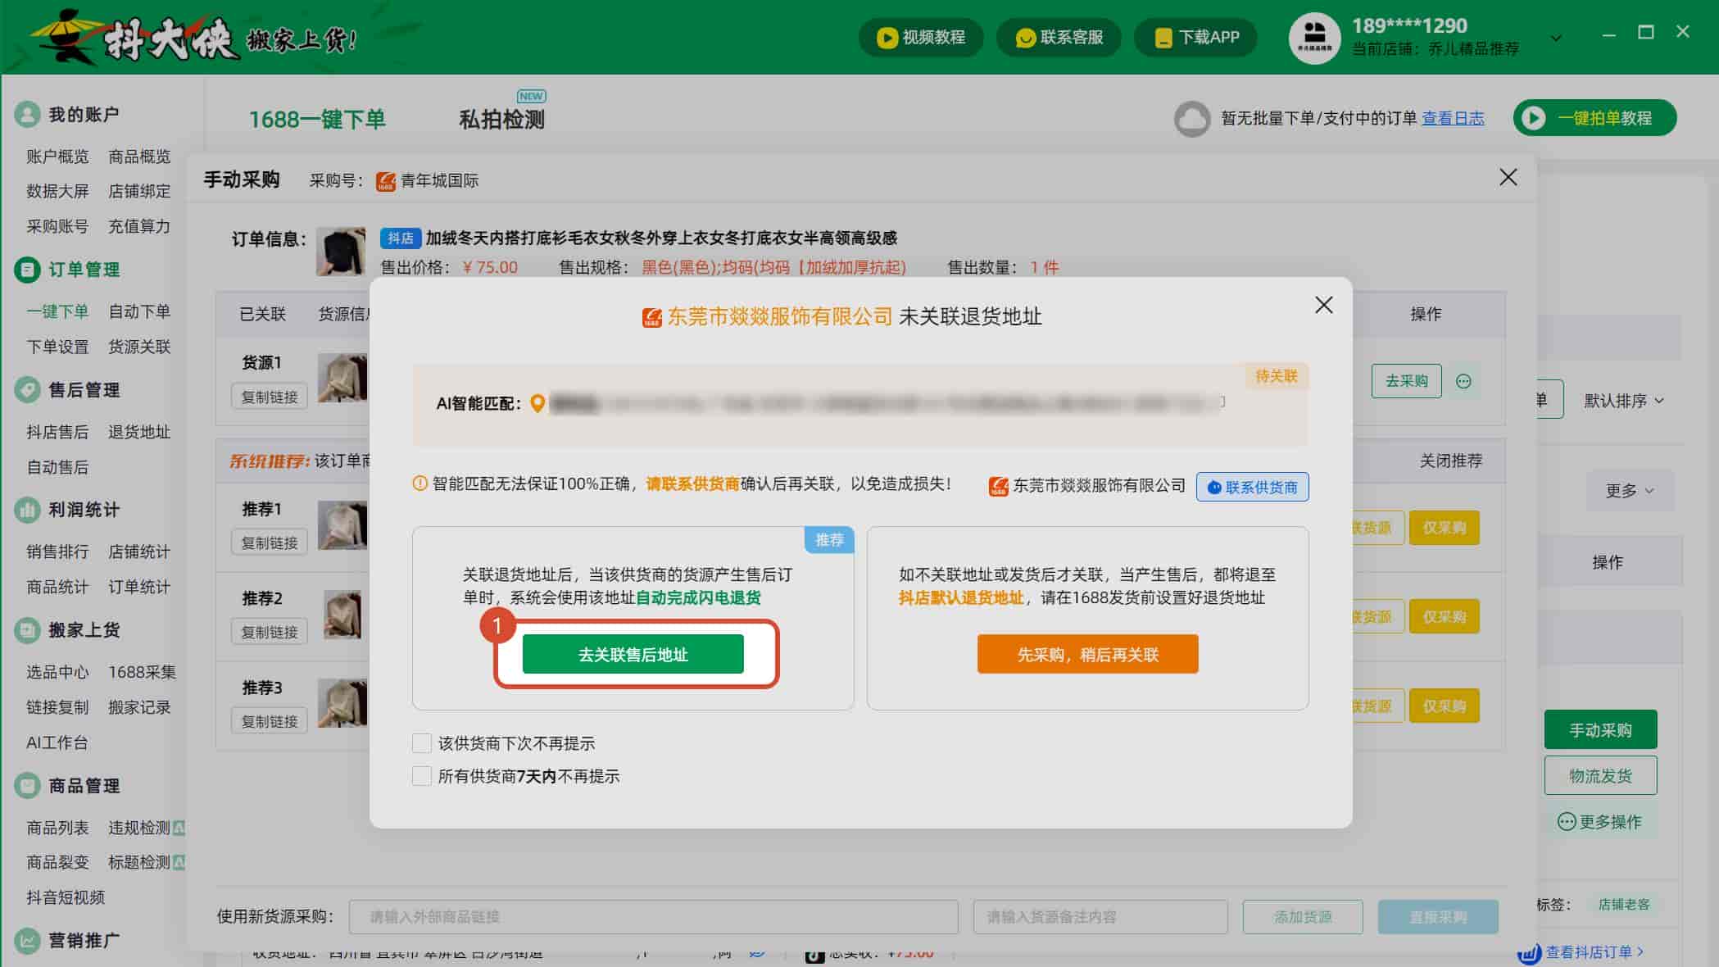
Task: Open 查看抖店订单 link
Action: [1593, 951]
